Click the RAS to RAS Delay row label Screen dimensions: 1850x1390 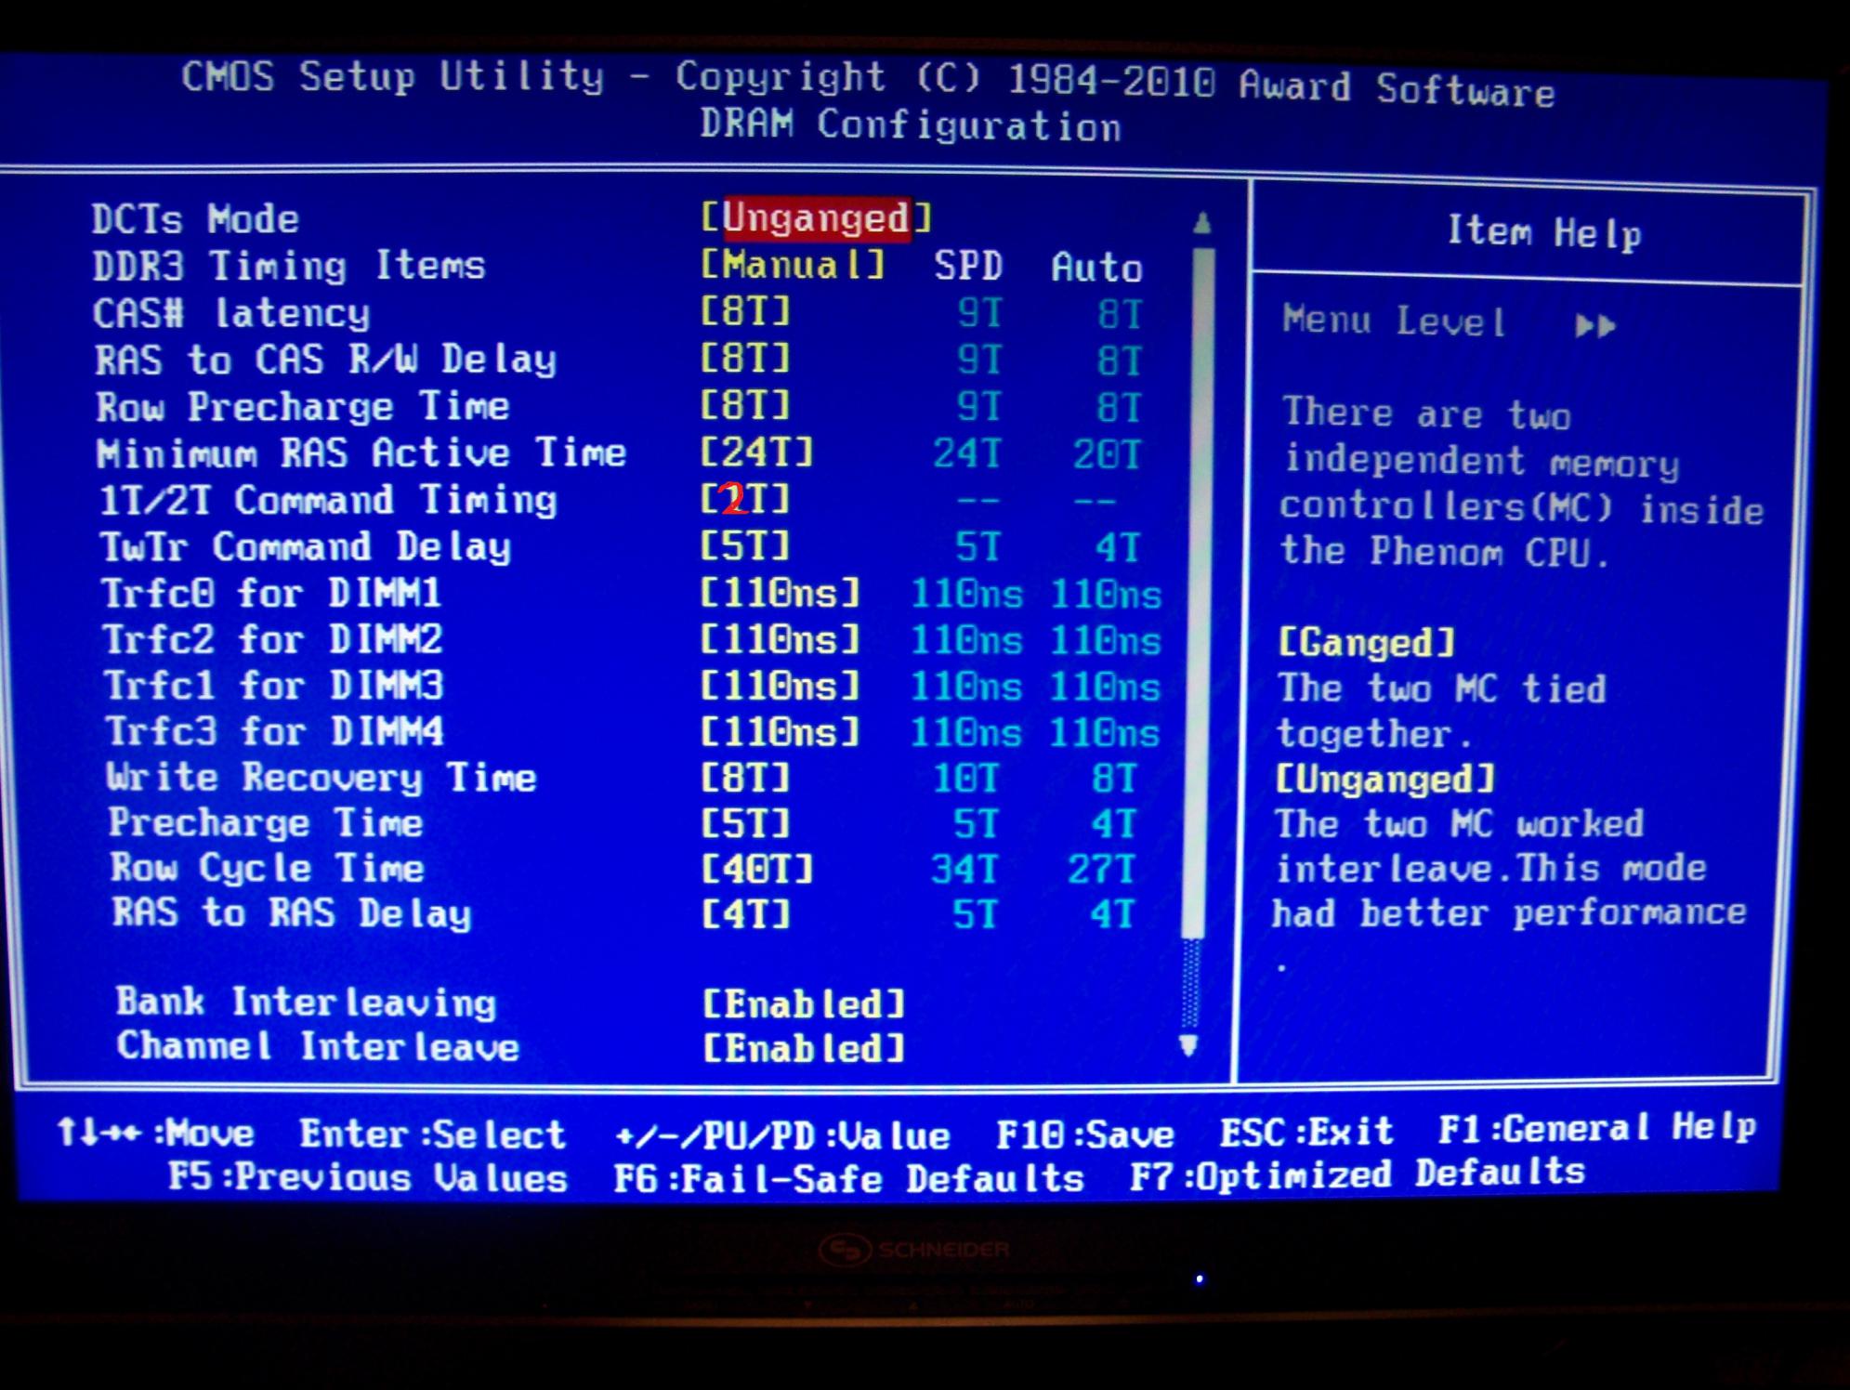[292, 913]
